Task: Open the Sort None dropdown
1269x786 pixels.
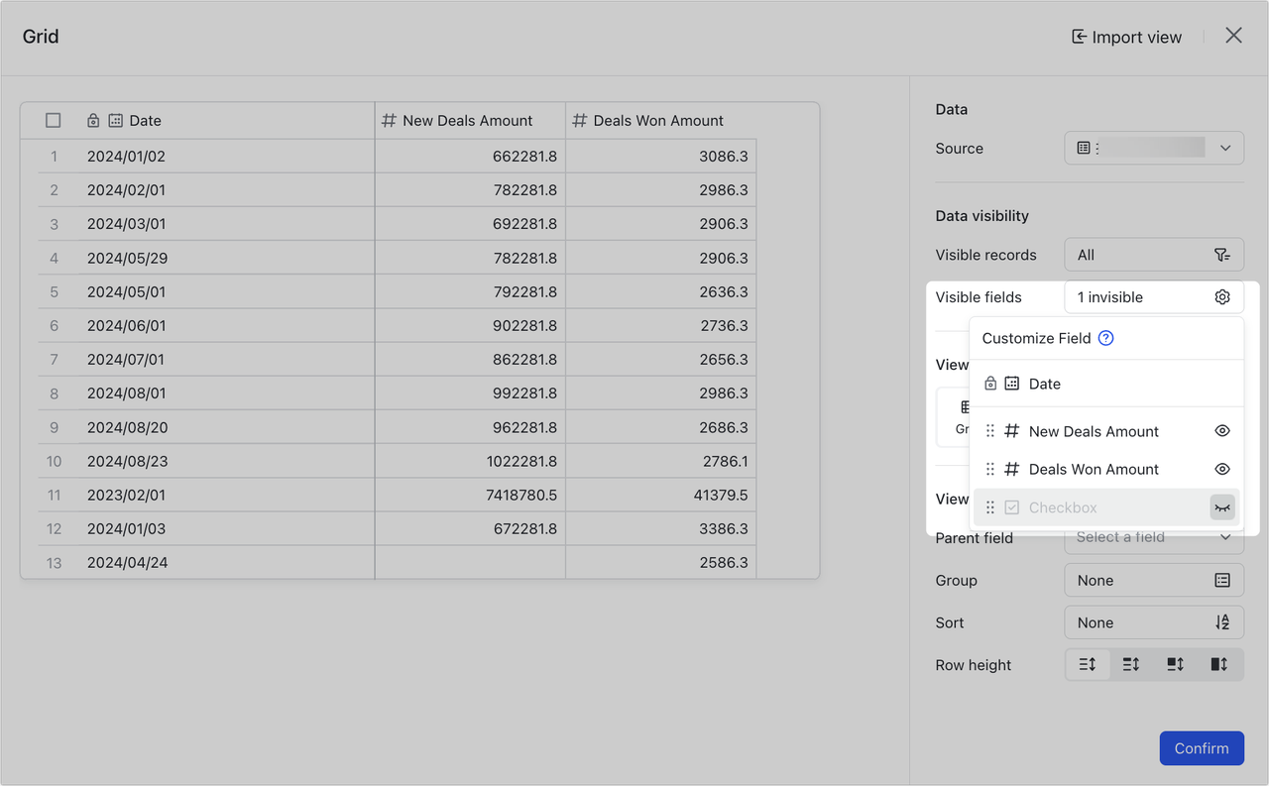Action: 1154,622
